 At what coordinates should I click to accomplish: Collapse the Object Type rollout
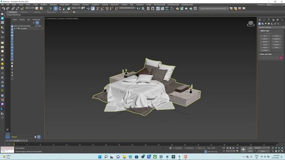[x=265, y=31]
